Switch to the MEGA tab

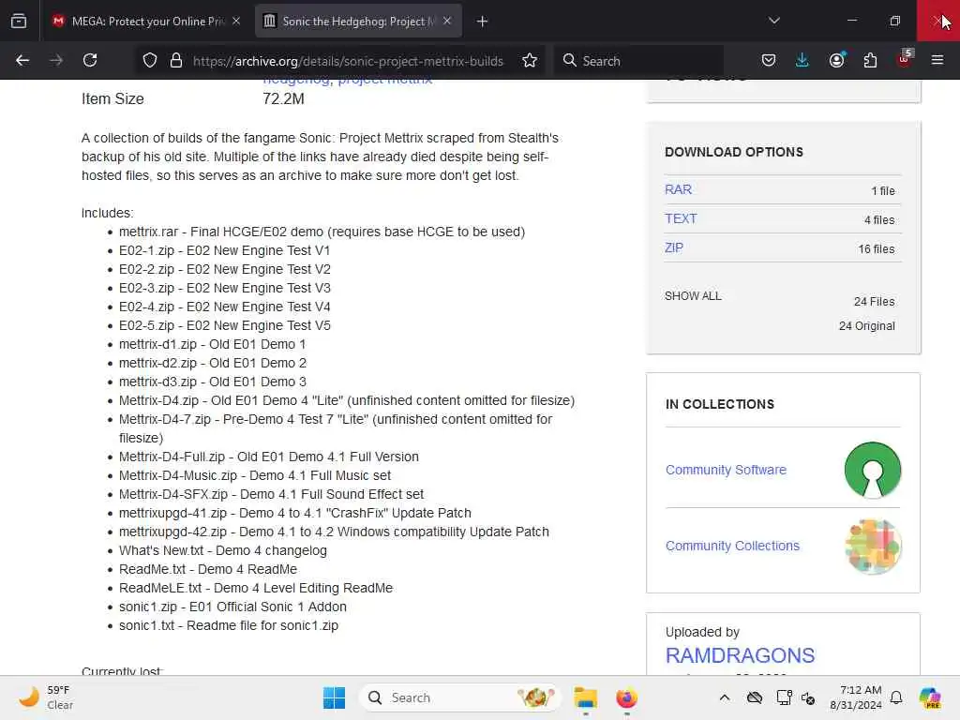click(145, 21)
